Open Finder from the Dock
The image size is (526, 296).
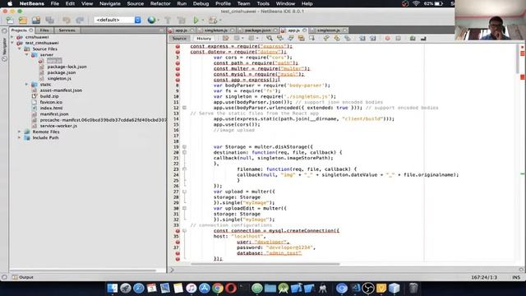pos(113,289)
